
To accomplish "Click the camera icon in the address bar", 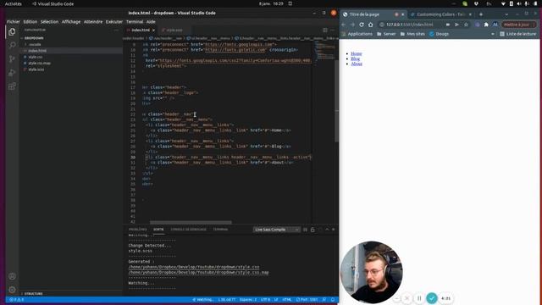I will (448, 25).
